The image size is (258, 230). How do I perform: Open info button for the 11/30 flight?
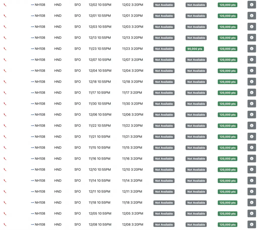point(252,104)
